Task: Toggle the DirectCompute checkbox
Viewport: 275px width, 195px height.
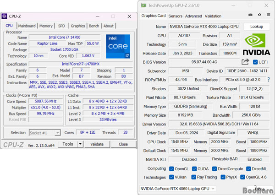Action: point(214,169)
